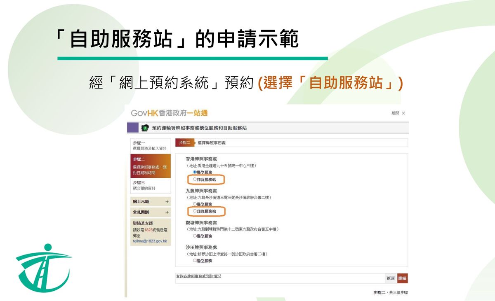The width and height of the screenshot is (495, 301).
Task: Click the Transport Department icon in header
Action: point(145,128)
